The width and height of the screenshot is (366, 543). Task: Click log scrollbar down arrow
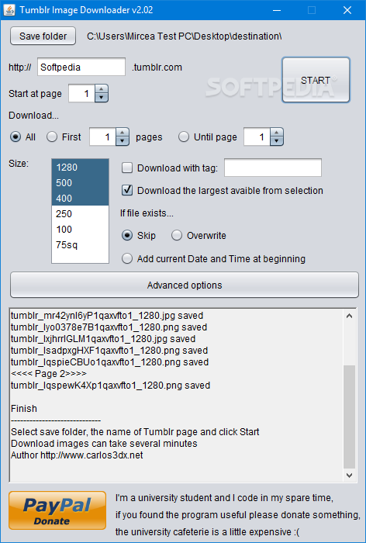[x=349, y=475]
